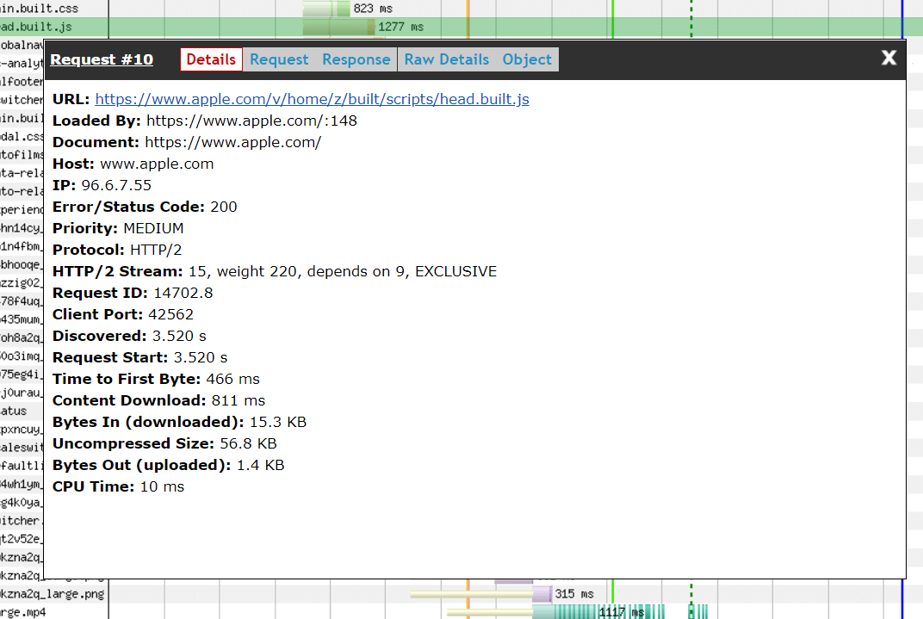Click the 1277 ms waterfall bar

[339, 27]
